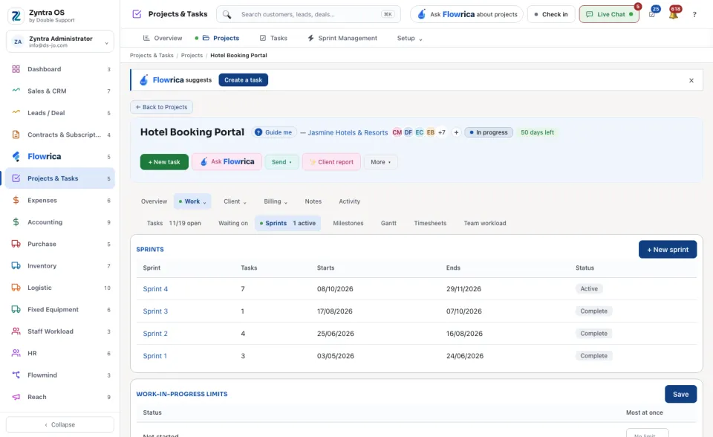The image size is (713, 437).
Task: Click the search magnifier icon
Action: point(227,15)
